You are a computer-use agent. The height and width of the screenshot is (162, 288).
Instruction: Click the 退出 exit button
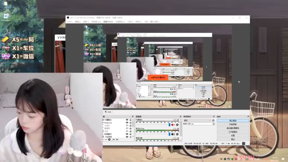[233, 139]
